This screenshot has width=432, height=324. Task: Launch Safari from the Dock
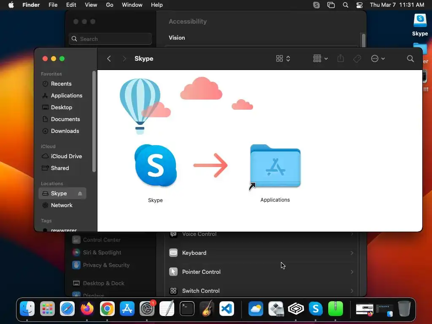67,308
